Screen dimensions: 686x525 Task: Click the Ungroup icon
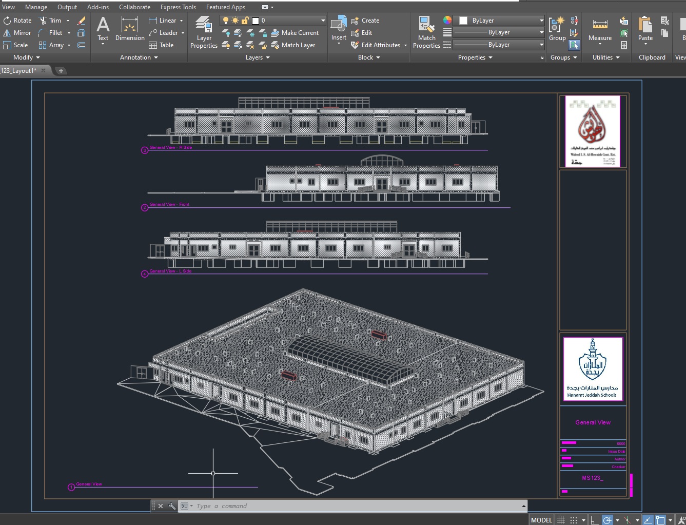click(x=574, y=21)
